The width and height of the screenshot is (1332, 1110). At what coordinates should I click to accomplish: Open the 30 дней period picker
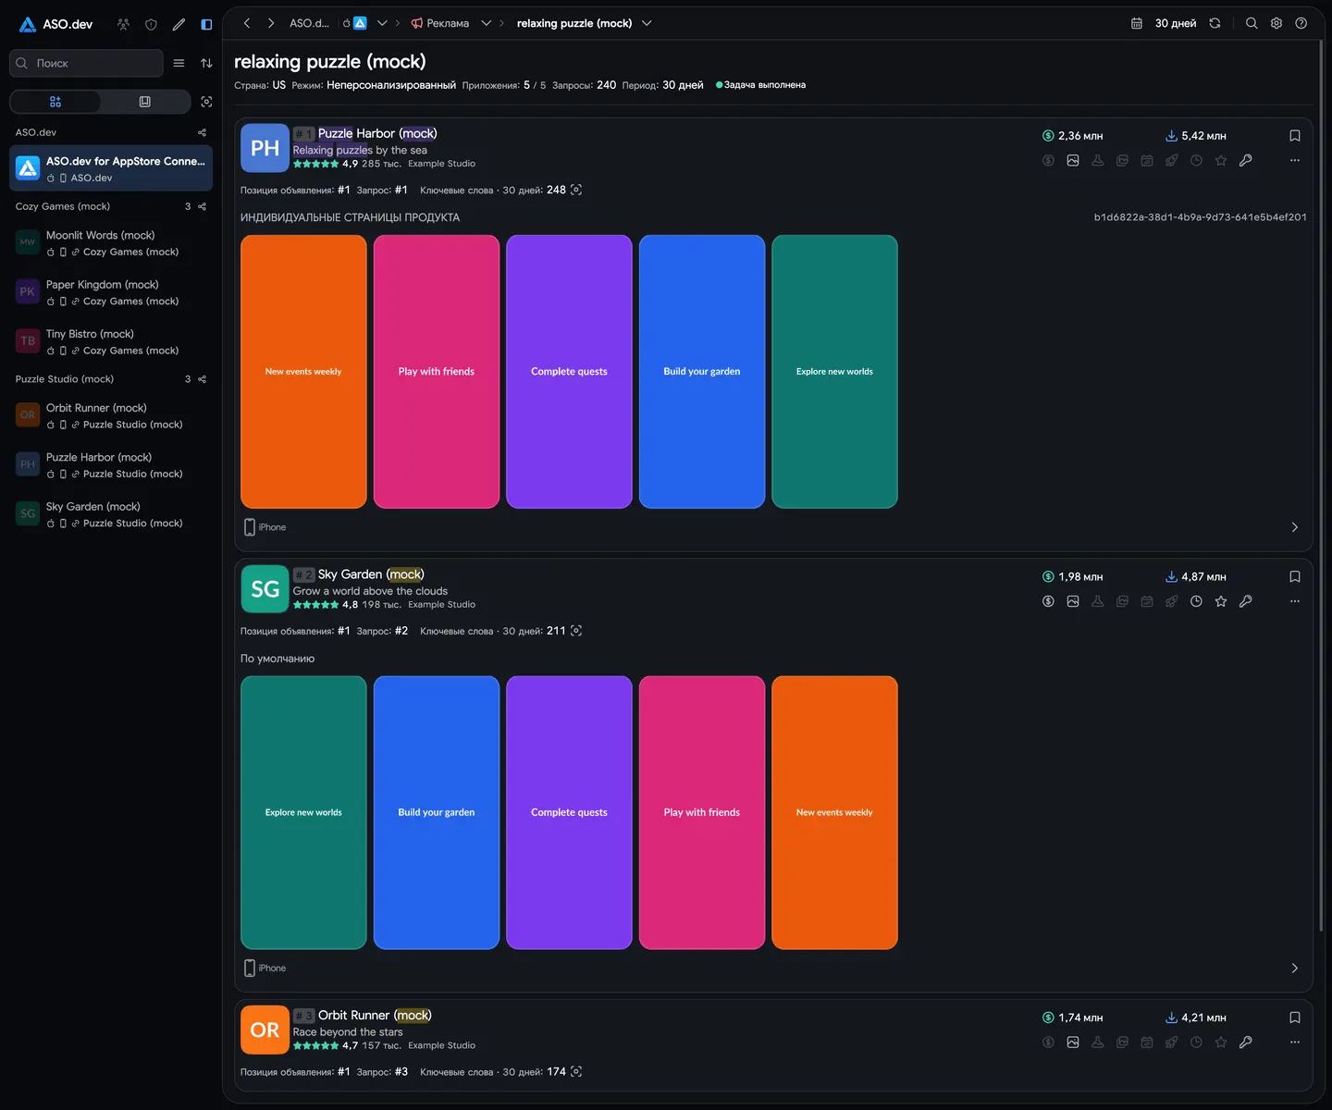[1165, 23]
